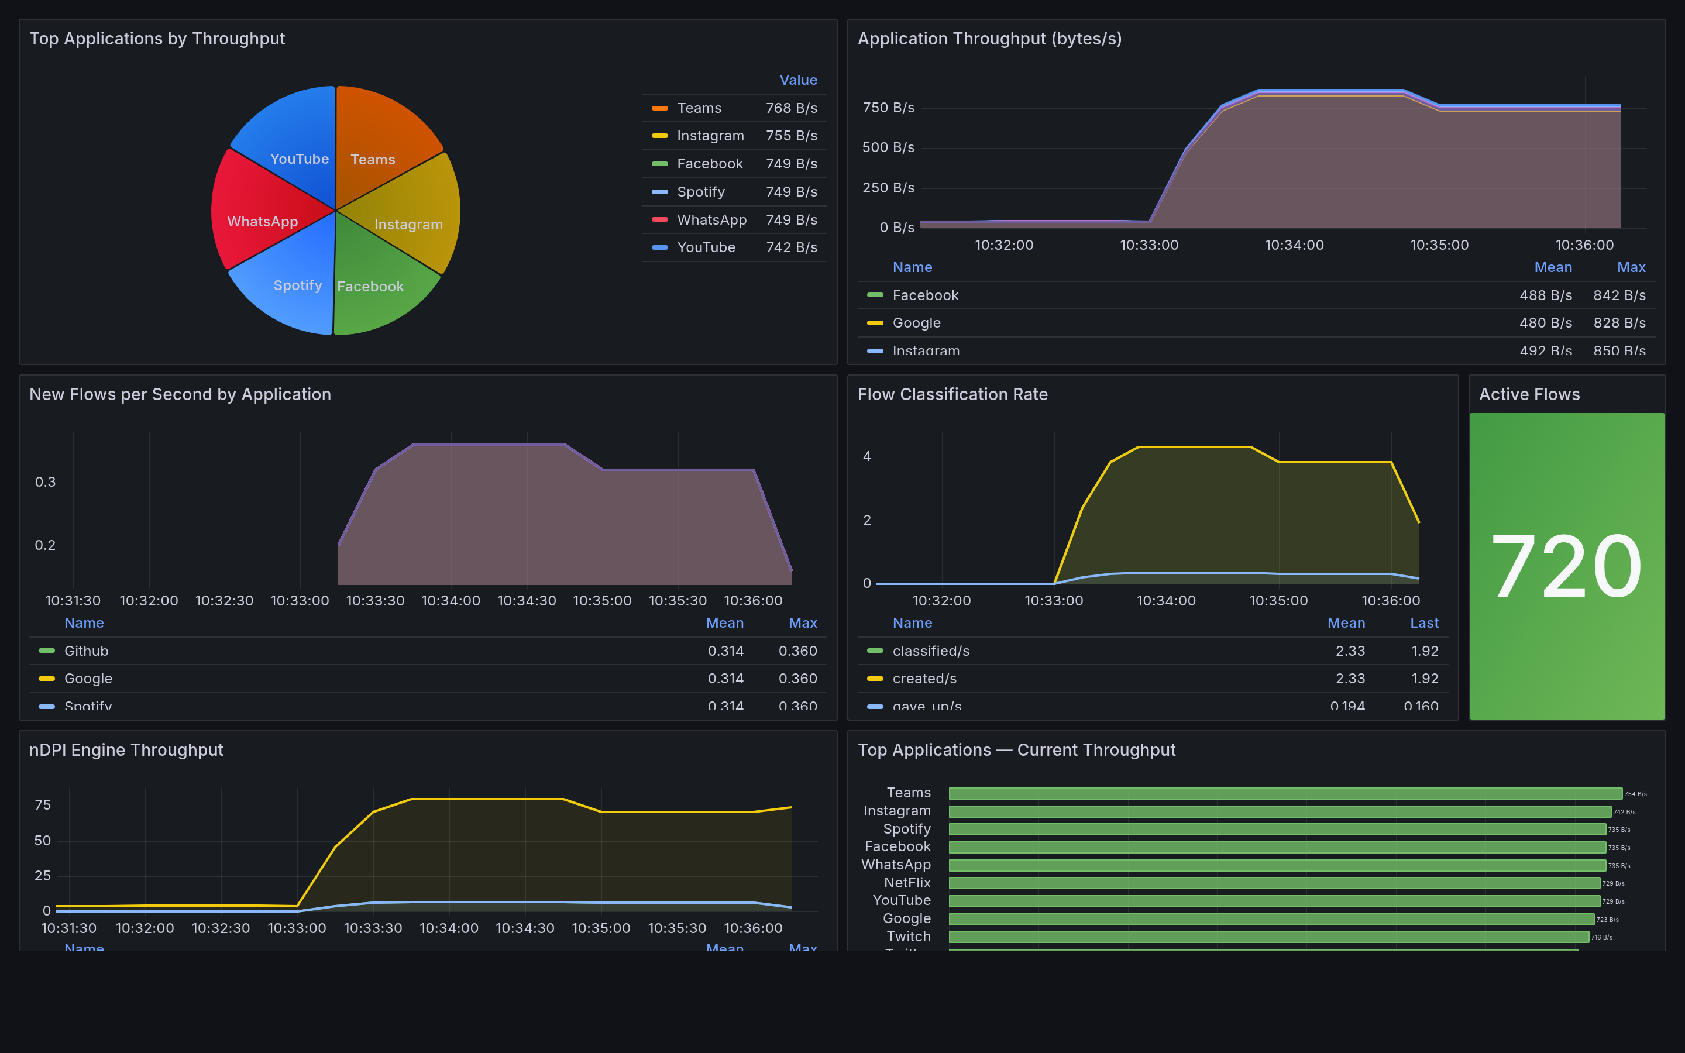Hide the WhatsApp series via its legend entry
This screenshot has height=1053, width=1685.
(x=711, y=219)
